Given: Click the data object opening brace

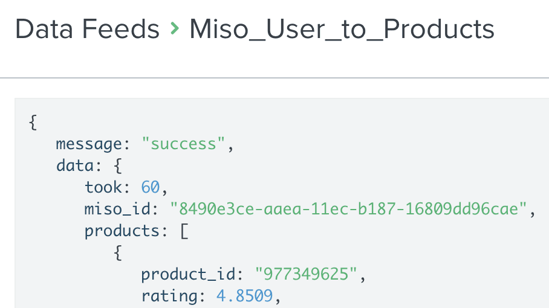Looking at the screenshot, I should tap(118, 165).
